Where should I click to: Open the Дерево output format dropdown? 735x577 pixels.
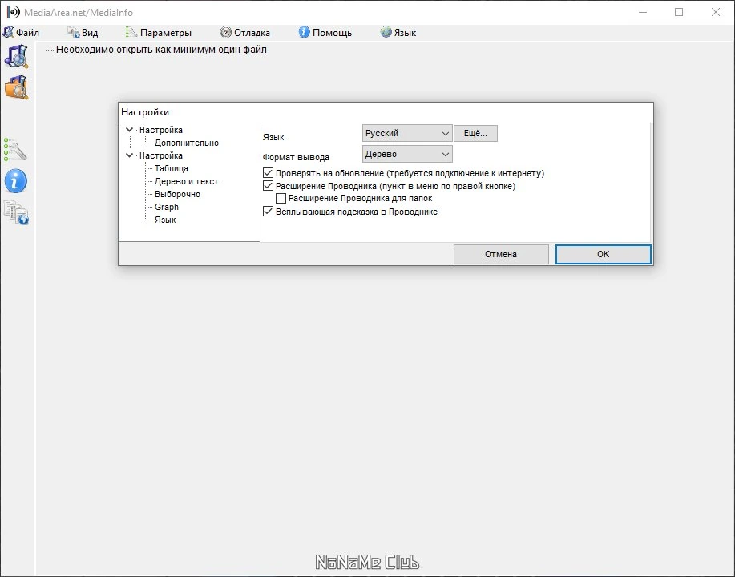[x=407, y=154]
